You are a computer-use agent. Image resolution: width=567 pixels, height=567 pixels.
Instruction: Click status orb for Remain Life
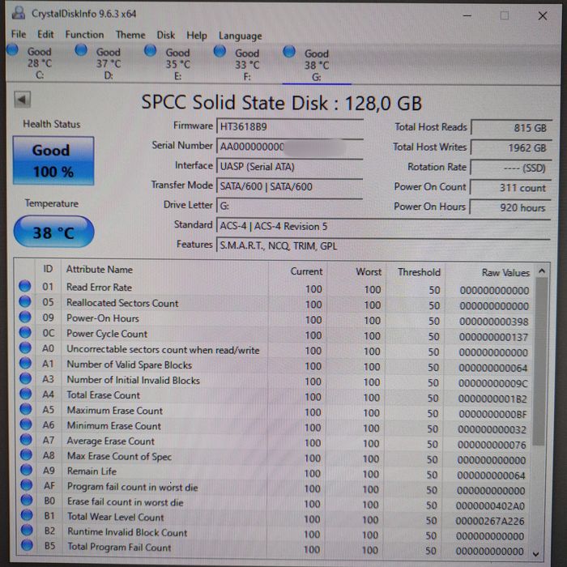click(27, 470)
